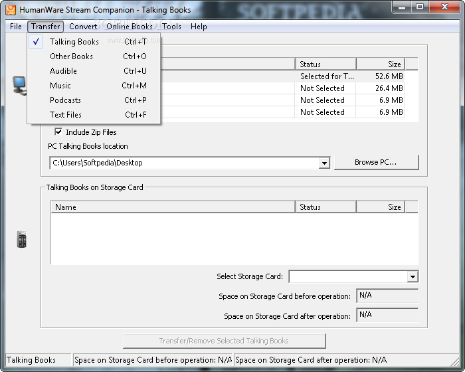465x372 pixels.
Task: Click the PC computer icon beside the menu
Action: (x=19, y=86)
